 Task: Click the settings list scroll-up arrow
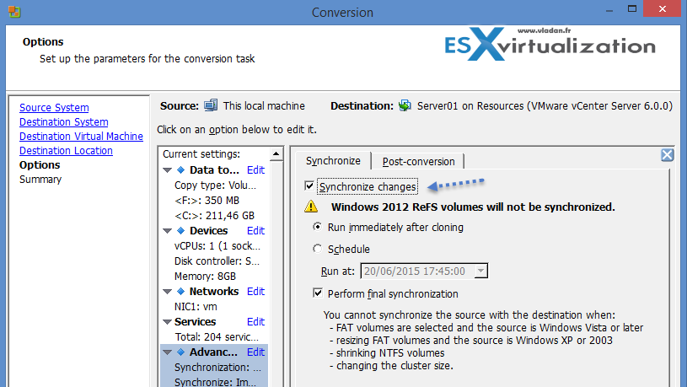point(276,153)
